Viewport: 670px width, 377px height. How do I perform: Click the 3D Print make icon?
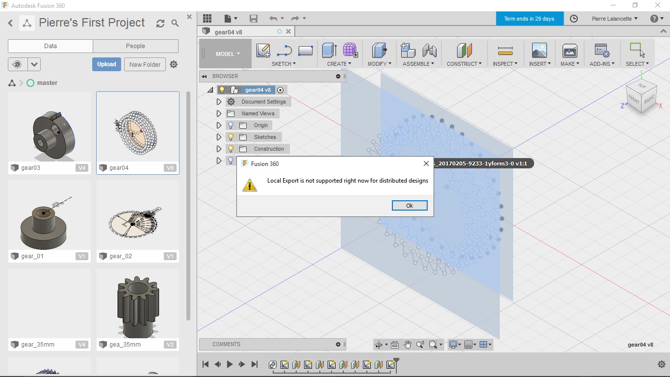pos(569,50)
